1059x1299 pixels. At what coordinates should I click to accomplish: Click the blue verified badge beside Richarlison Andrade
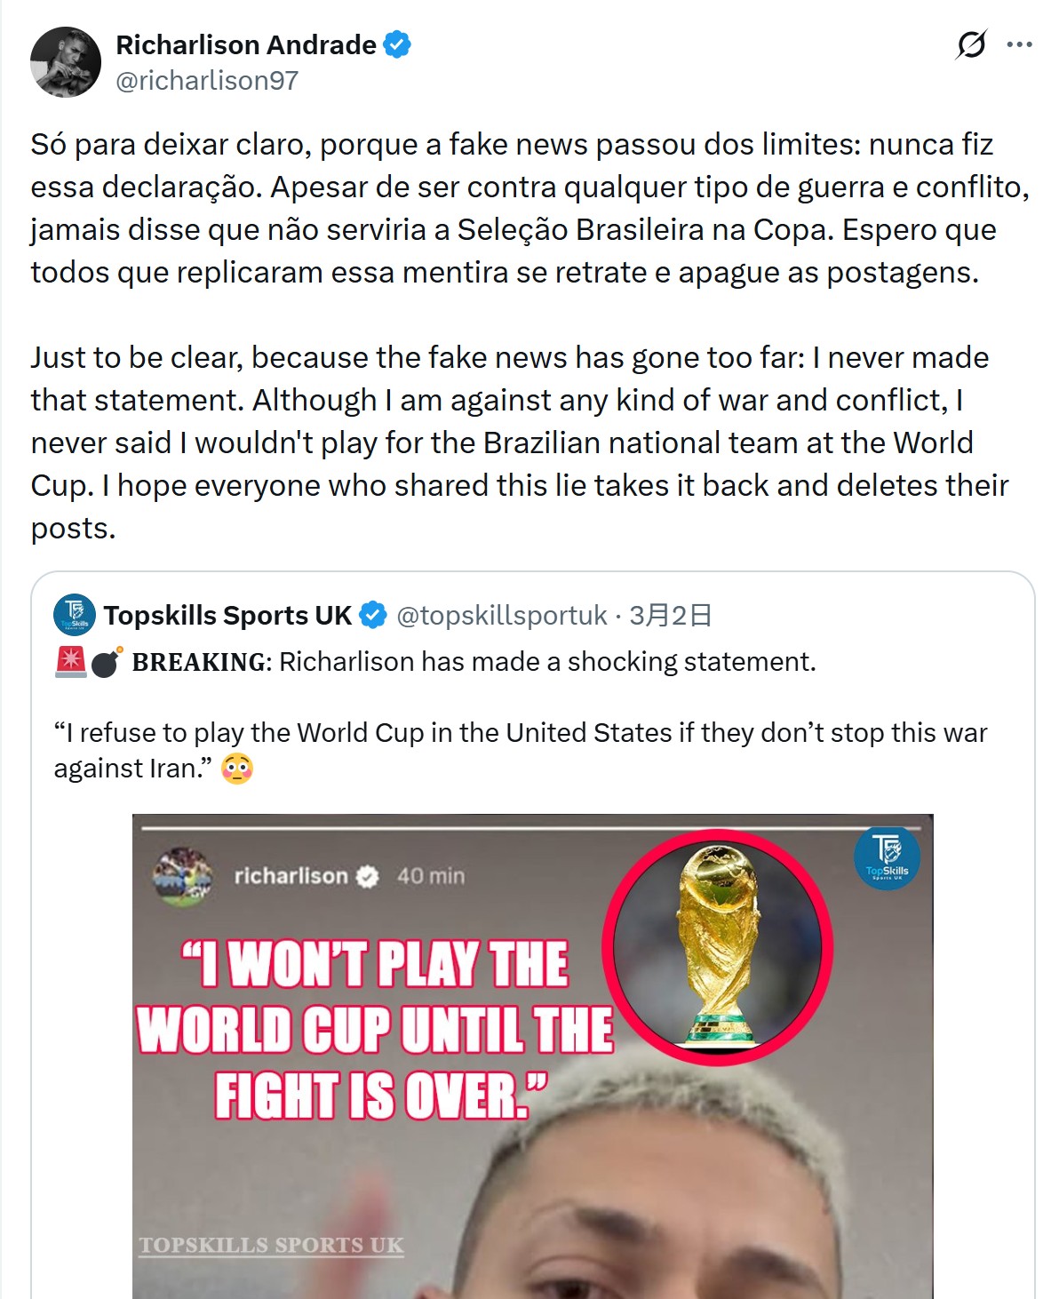396,44
